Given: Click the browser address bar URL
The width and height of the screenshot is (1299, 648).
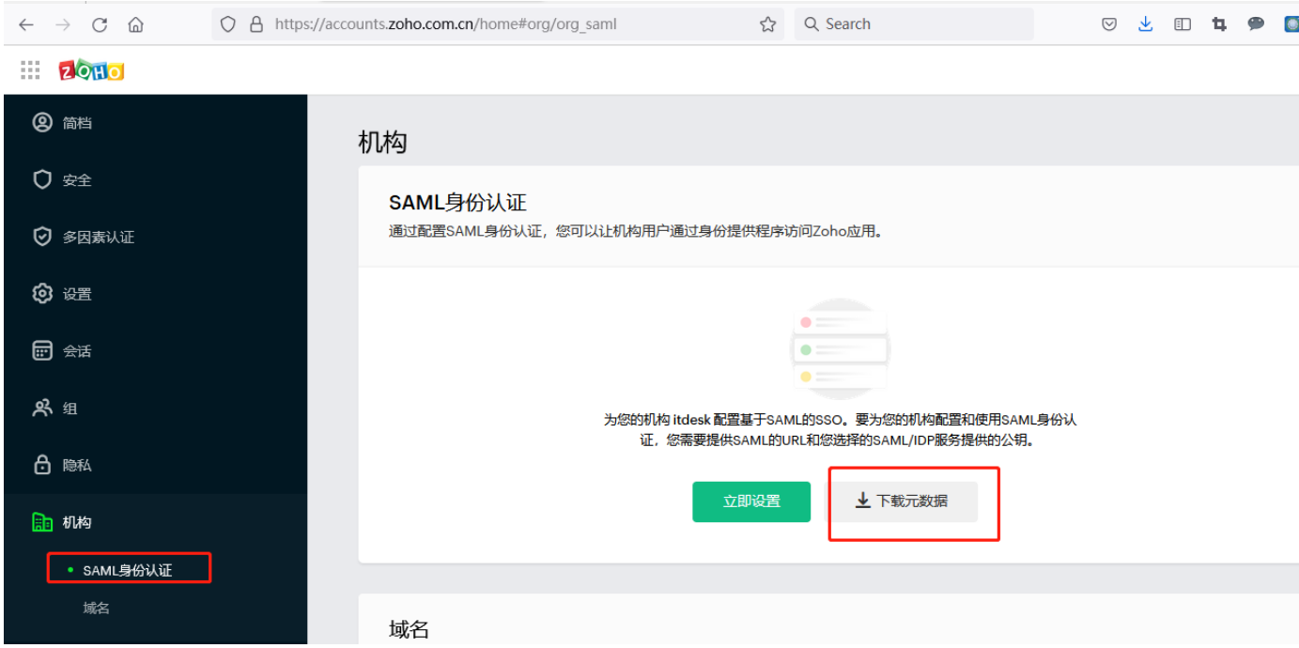Looking at the screenshot, I should [x=446, y=24].
